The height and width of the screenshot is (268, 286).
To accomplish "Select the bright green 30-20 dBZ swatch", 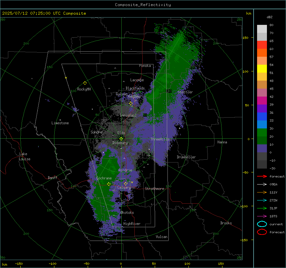I will (262, 133).
